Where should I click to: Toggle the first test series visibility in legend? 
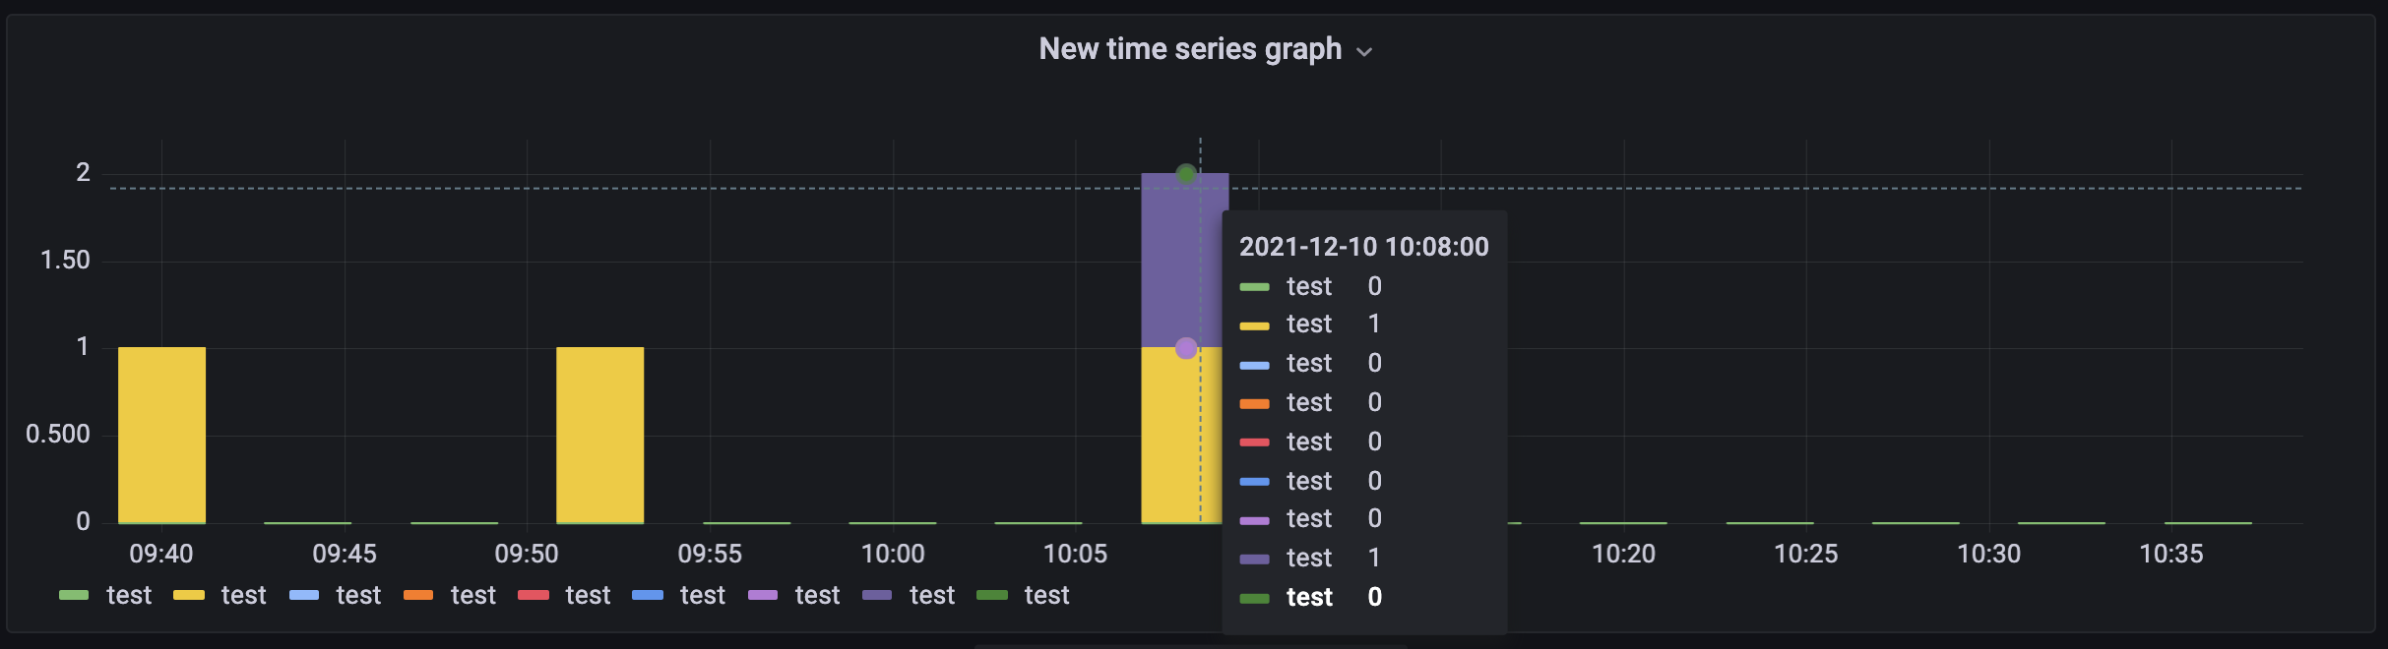[x=129, y=595]
